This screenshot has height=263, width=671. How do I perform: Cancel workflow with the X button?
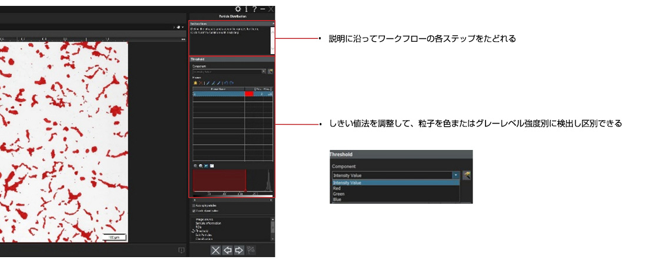pos(216,250)
